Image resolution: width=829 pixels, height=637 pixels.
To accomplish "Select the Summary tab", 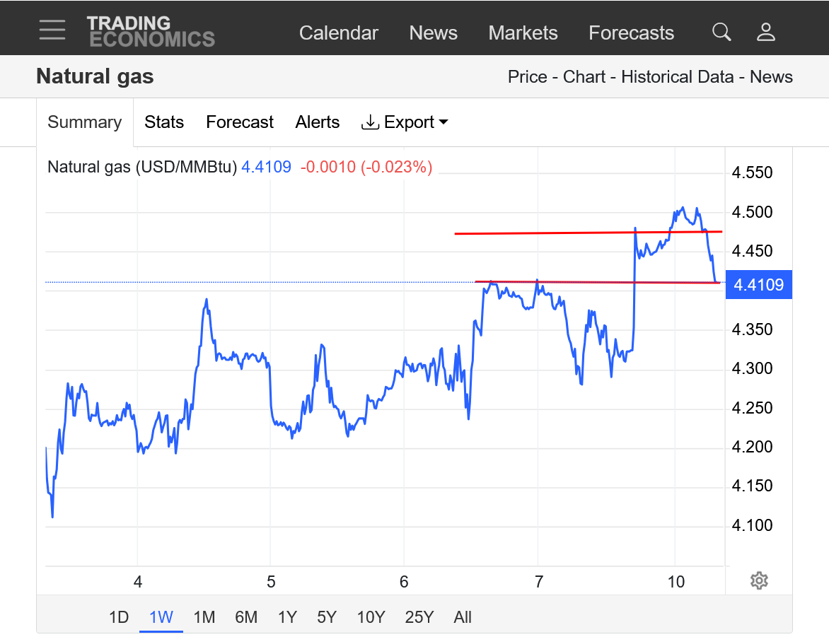I will pos(84,122).
